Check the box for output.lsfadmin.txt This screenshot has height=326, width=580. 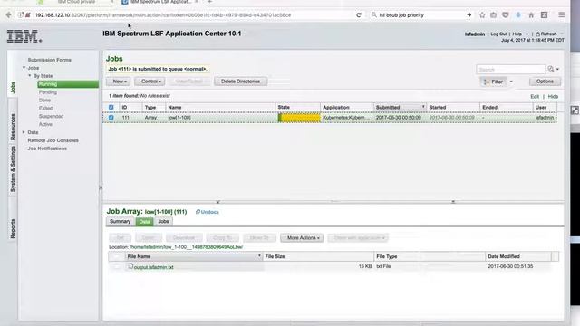[x=117, y=266]
